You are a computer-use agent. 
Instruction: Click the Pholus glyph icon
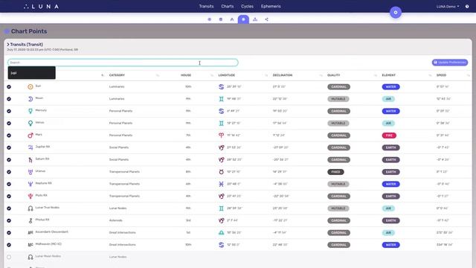(x=30, y=220)
